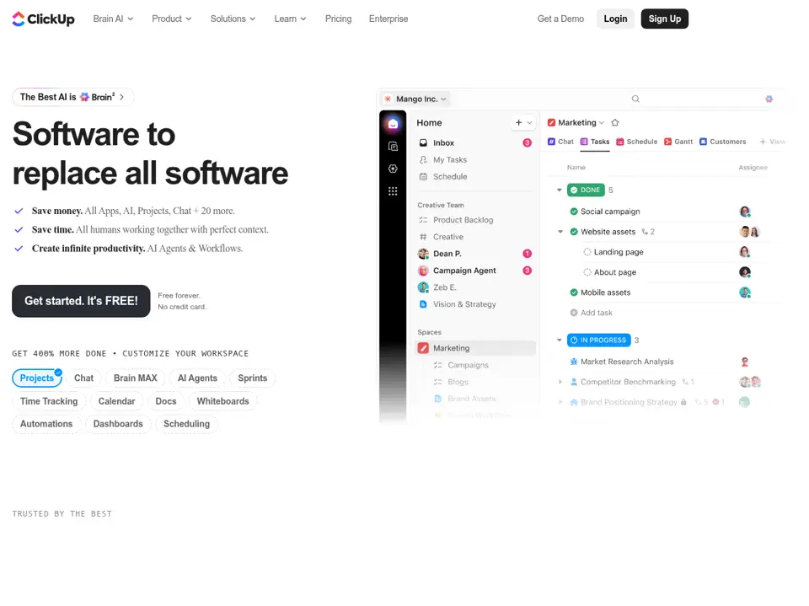Switch to the Chat tab
The height and width of the screenshot is (606, 809).
[560, 142]
